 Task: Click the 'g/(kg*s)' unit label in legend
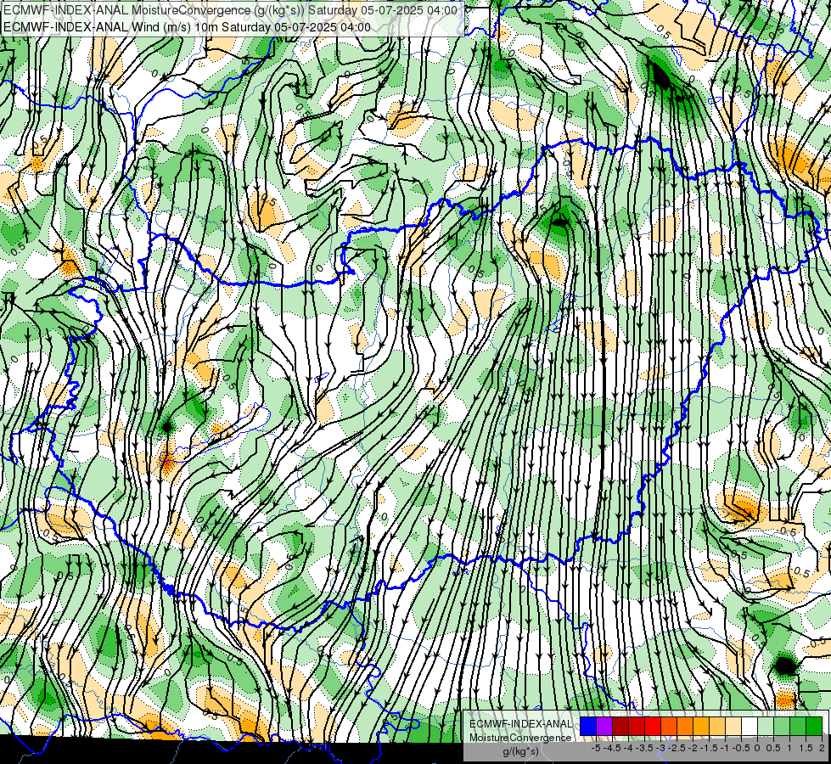click(520, 752)
